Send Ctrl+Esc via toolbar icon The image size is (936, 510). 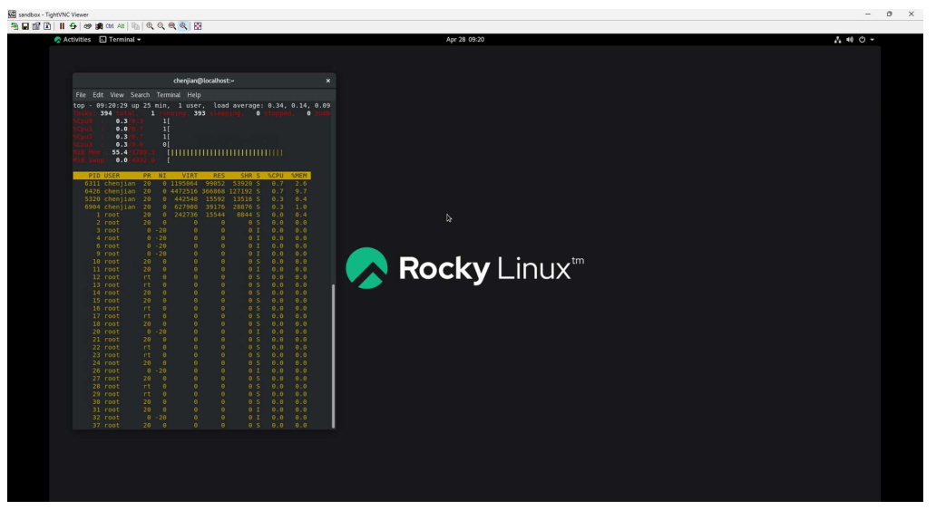click(99, 26)
